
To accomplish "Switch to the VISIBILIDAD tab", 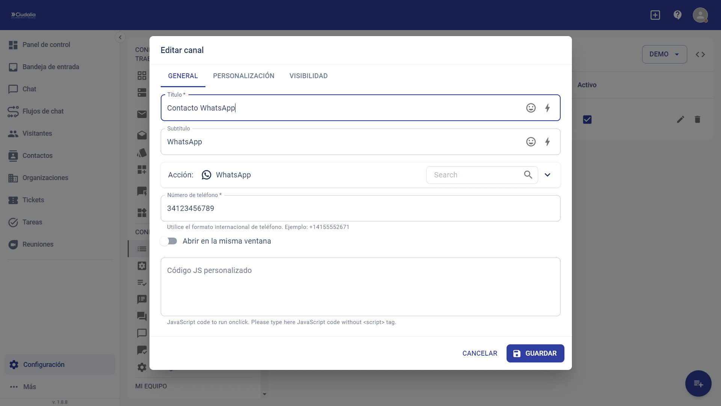I will 308,76.
